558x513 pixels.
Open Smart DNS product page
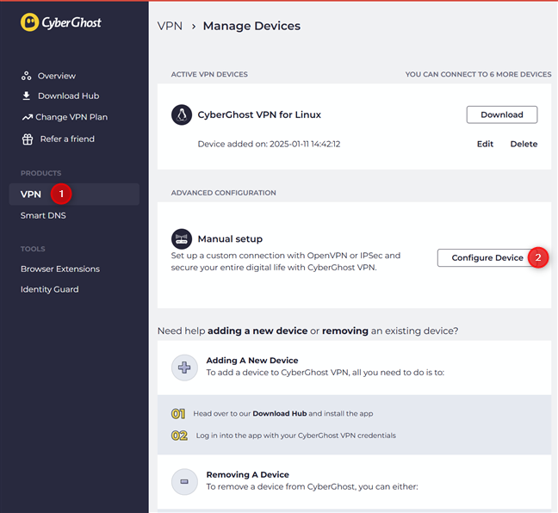[x=43, y=215]
